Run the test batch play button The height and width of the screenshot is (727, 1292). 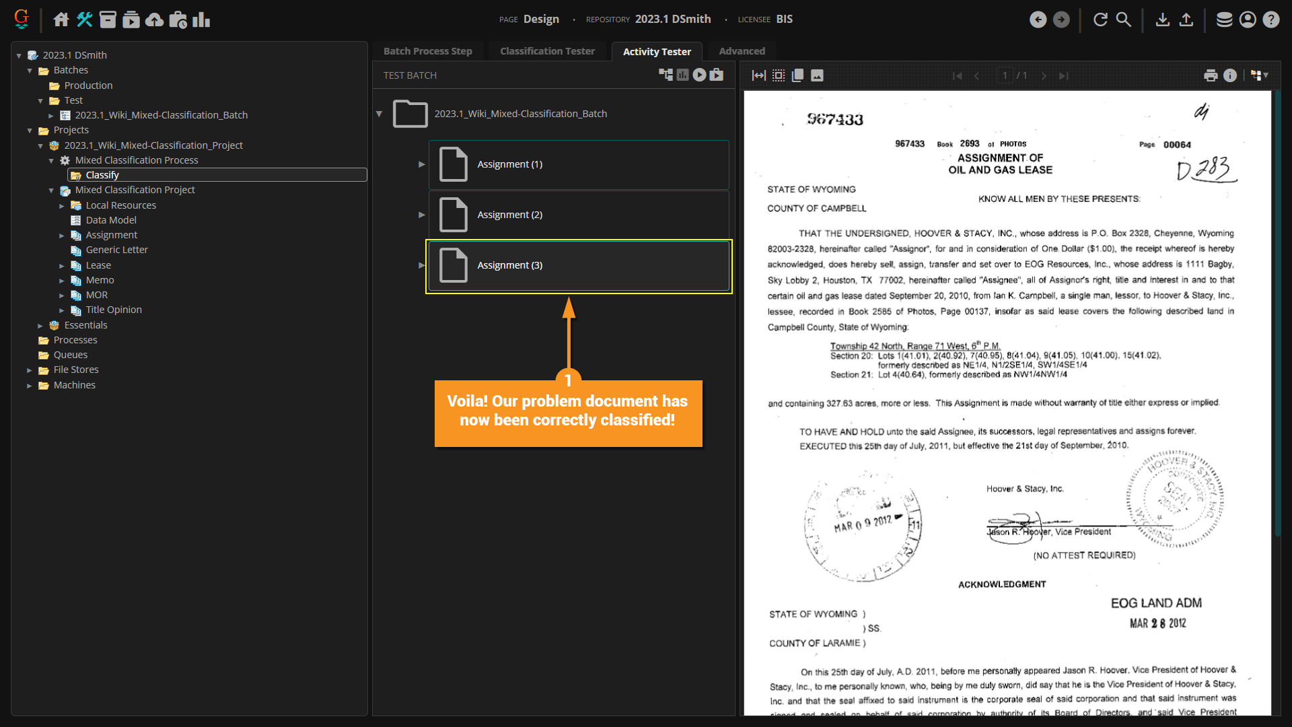(700, 75)
